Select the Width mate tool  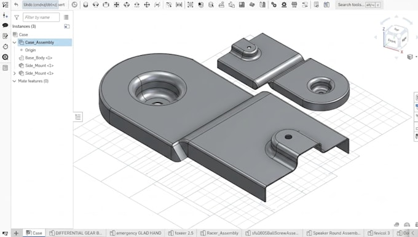coord(179,4)
